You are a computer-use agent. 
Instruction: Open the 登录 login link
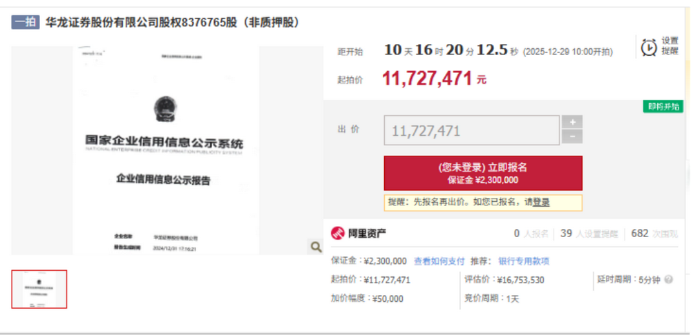(541, 202)
